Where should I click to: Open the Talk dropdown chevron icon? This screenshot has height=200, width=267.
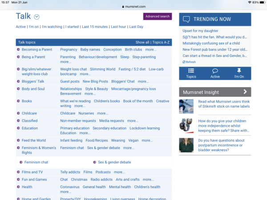tap(37, 17)
